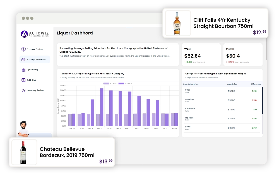Screen dimensions: 279x179
Task: Click the $13.99 Bordeaux price
Action: point(106,161)
